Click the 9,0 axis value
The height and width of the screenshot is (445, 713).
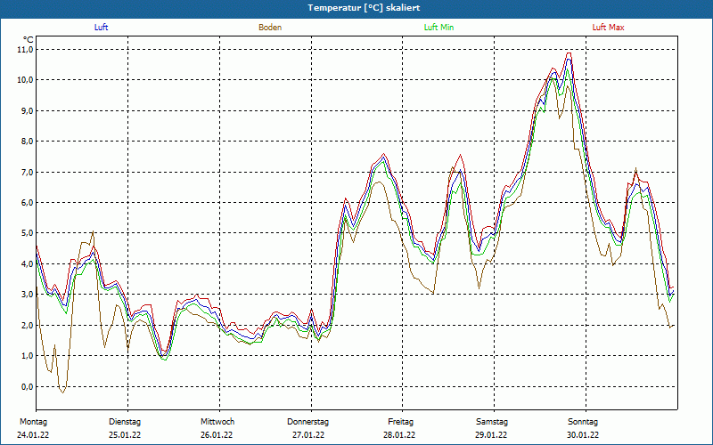pyautogui.click(x=27, y=110)
